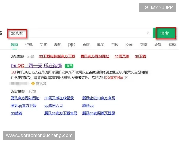Open the 腾讯qq官方下载官网 related link
179x143 pixels.
[x=61, y=113]
